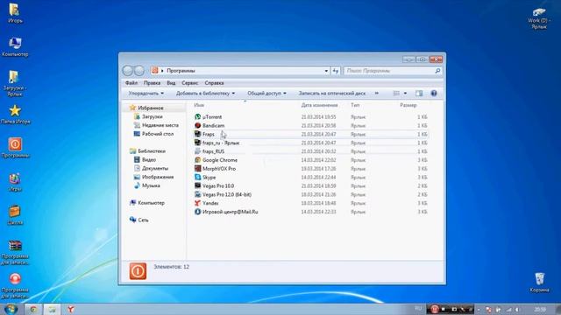This screenshot has height=315, width=561.
Task: Open the Загрузки - Ярлык desktop icon
Action: 14,84
